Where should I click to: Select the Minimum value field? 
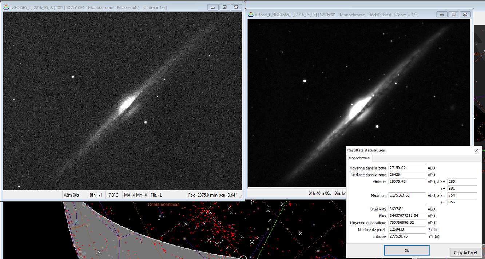407,182
